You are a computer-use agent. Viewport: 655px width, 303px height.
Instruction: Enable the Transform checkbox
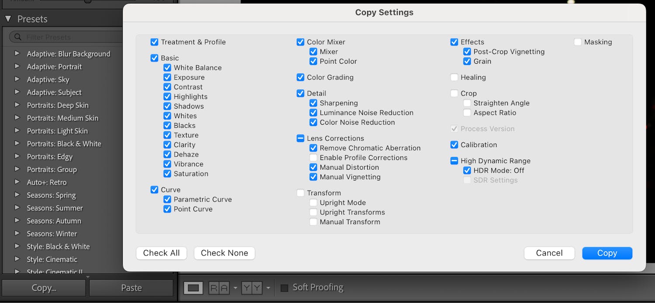pos(300,193)
